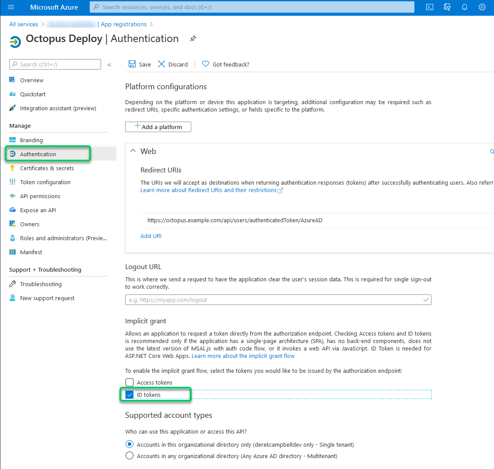Viewport: 494px width, 469px height.
Task: Open the Azure portal hamburger menu
Action: [11, 7]
